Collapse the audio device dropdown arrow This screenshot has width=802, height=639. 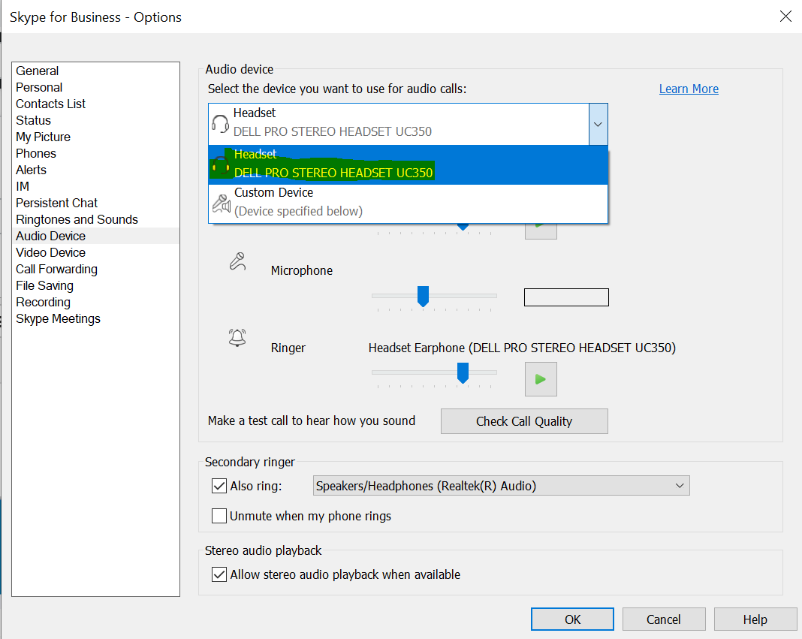click(x=598, y=123)
